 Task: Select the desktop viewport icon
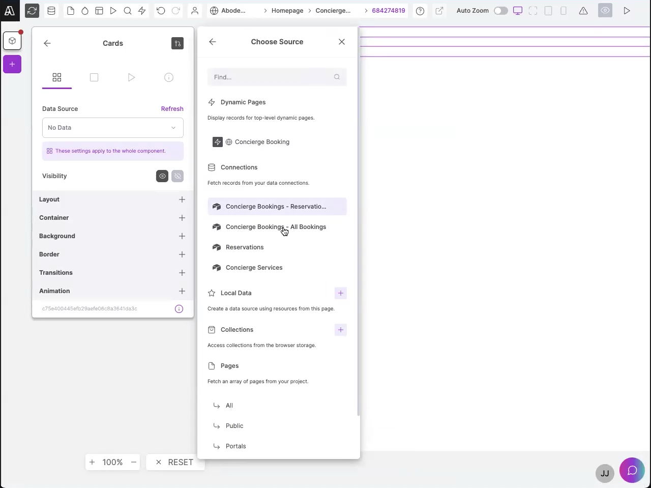[518, 11]
